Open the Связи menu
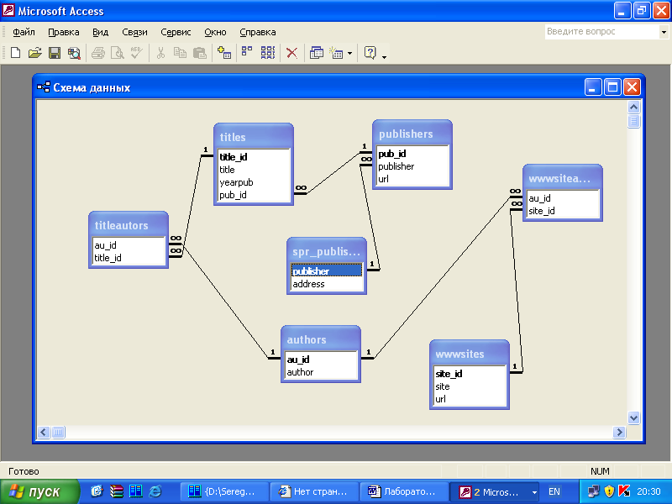672x504 pixels. (x=134, y=32)
